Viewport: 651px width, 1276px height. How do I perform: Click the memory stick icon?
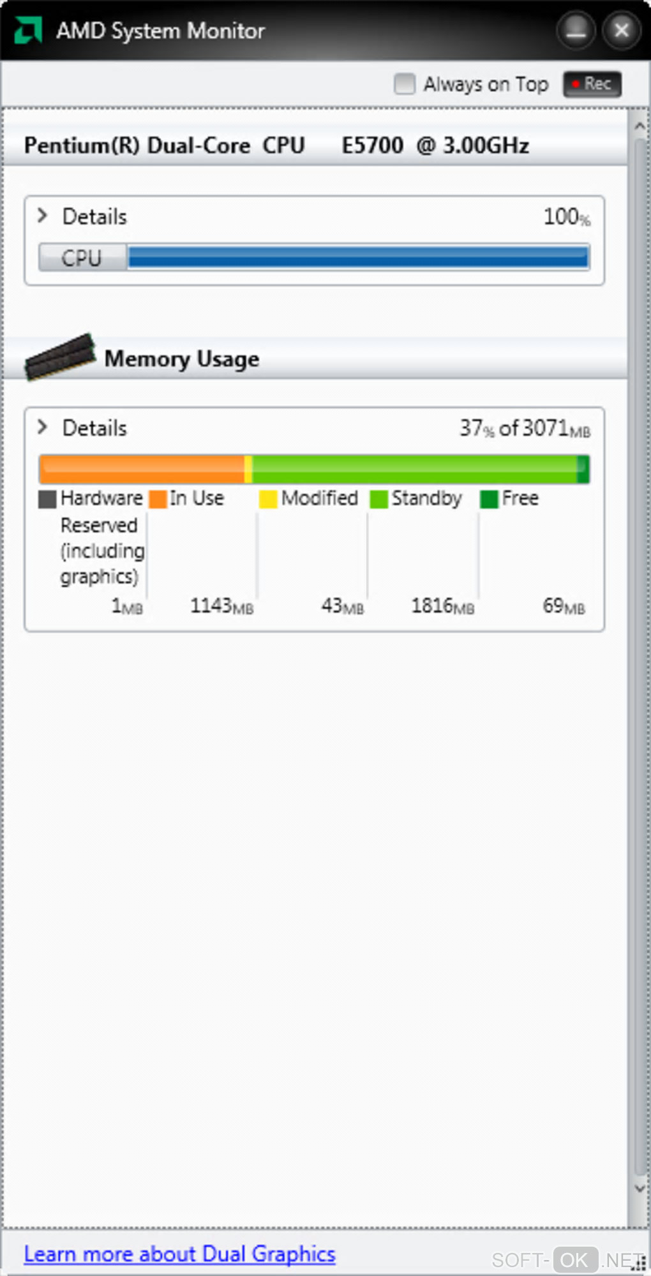60,357
